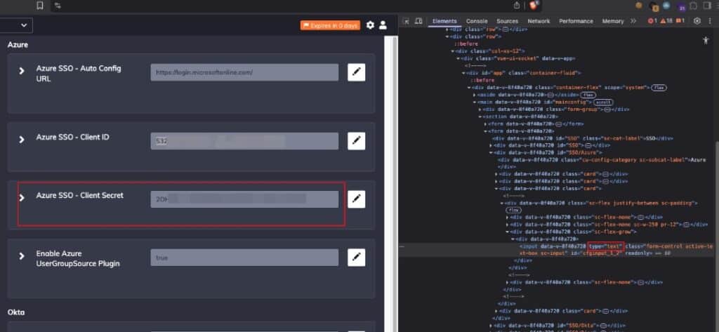Expand the Enable Azure UserGroupSource Plugin row
Image resolution: width=719 pixels, height=332 pixels.
(x=22, y=257)
